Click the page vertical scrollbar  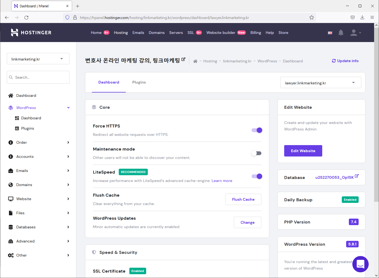pos(376,114)
